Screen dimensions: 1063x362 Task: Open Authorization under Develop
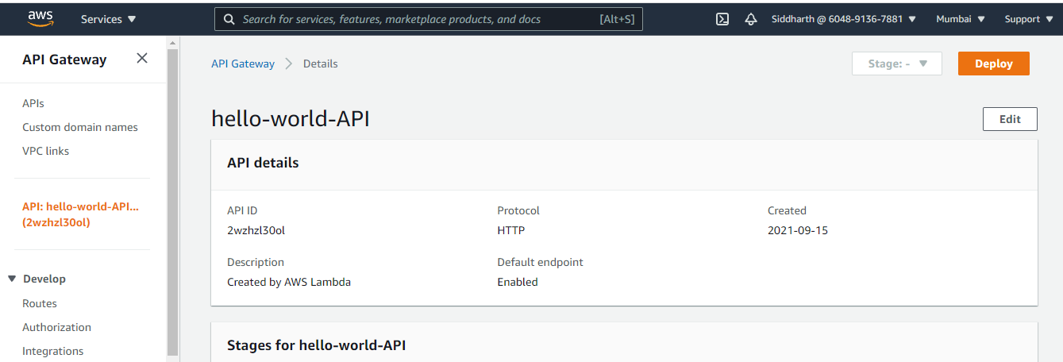(56, 327)
